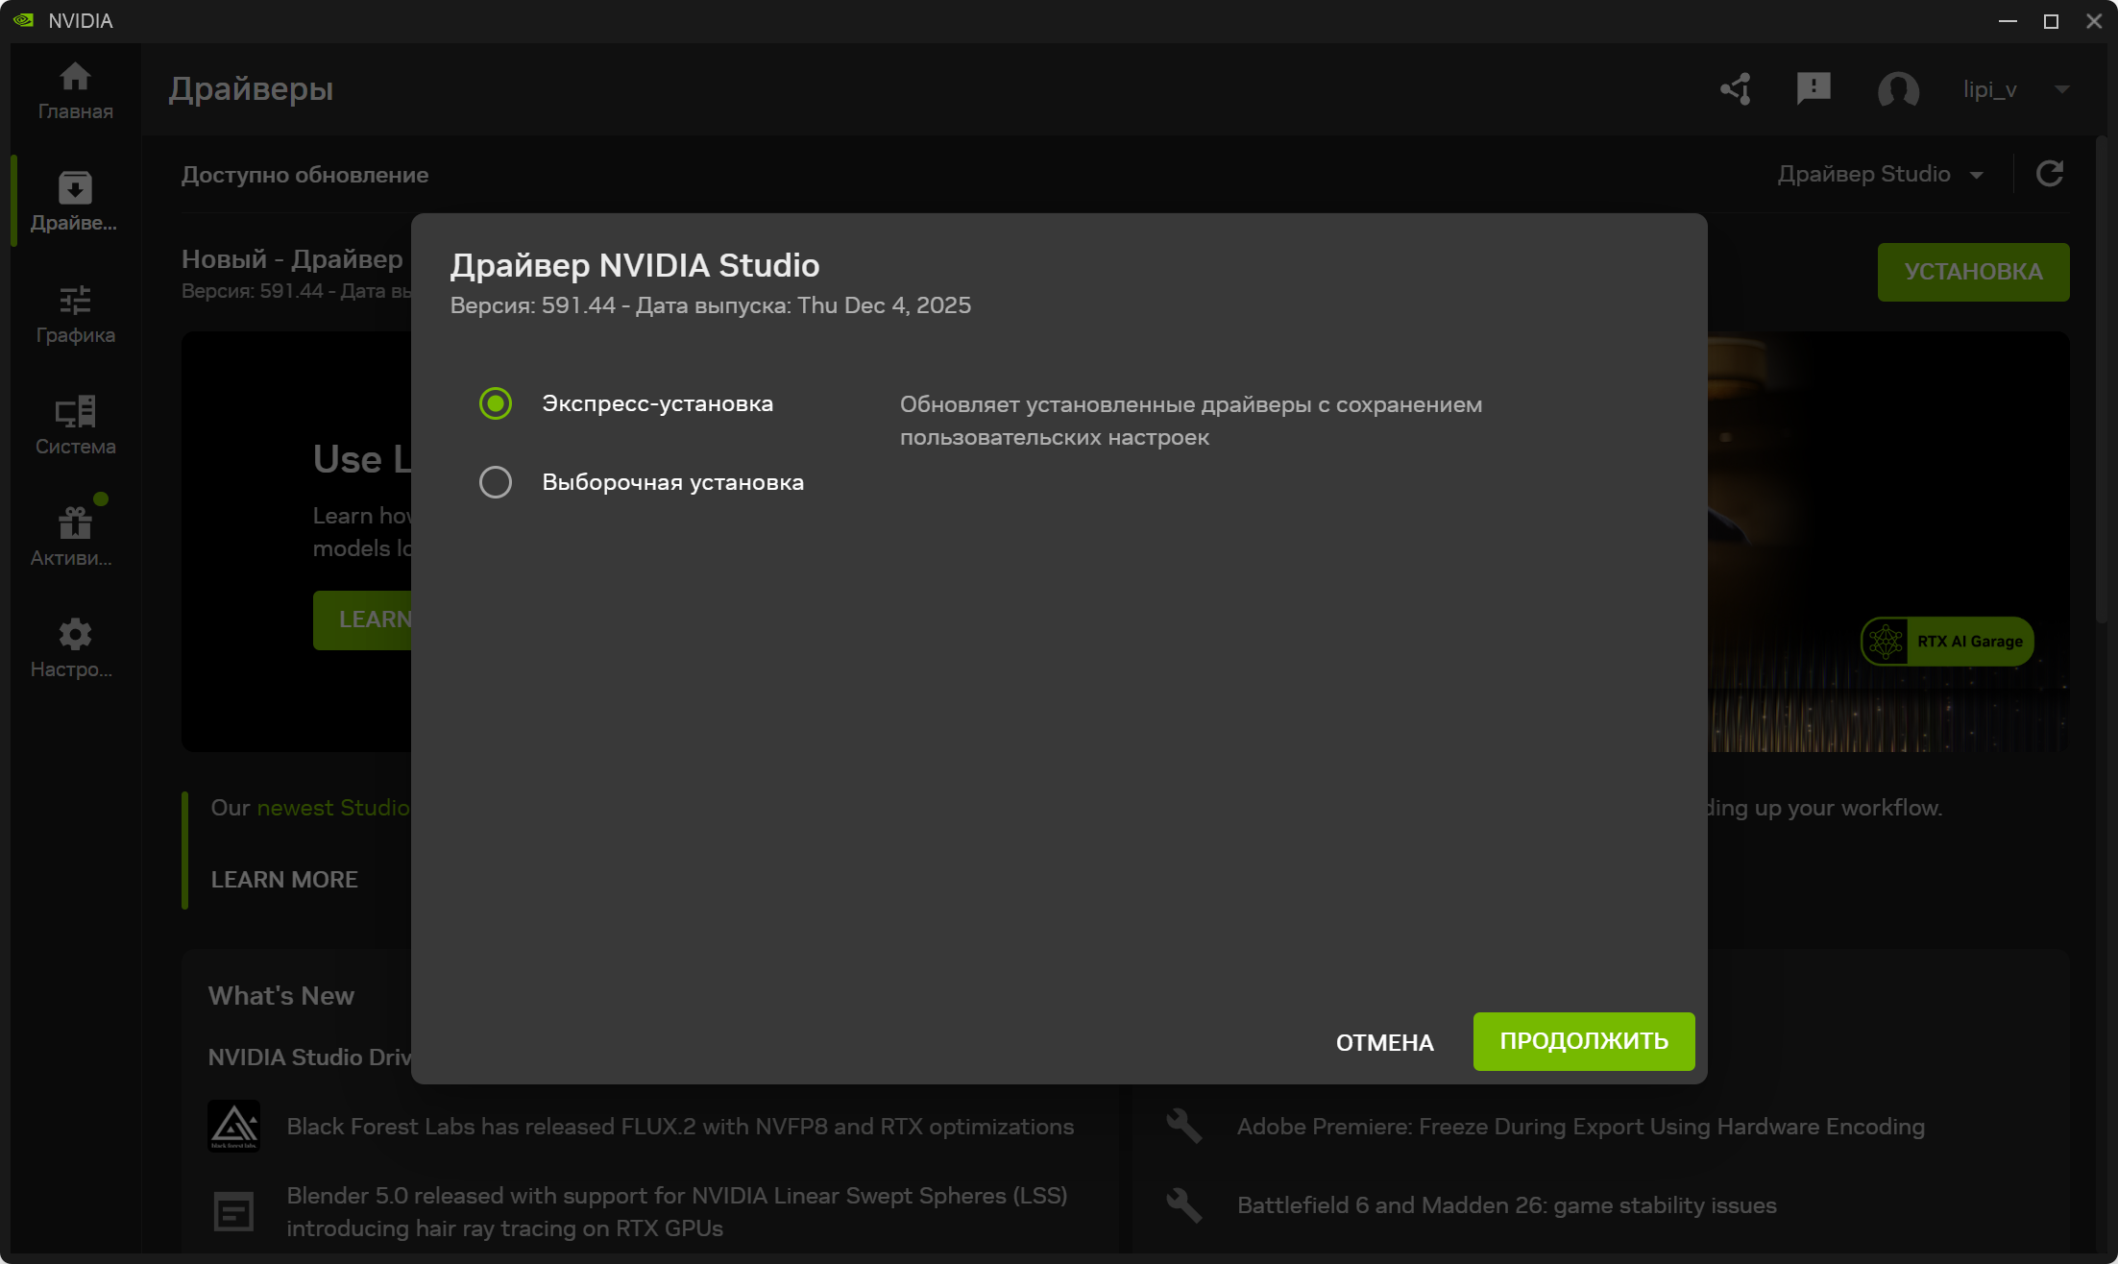Click the feedback notification icon
2118x1264 pixels.
tap(1813, 89)
